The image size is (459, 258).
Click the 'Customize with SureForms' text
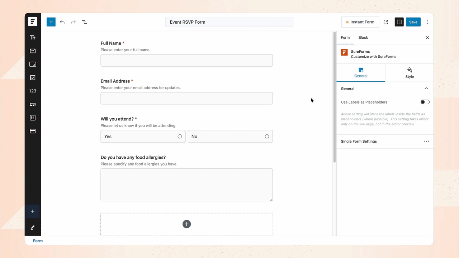[x=374, y=57]
